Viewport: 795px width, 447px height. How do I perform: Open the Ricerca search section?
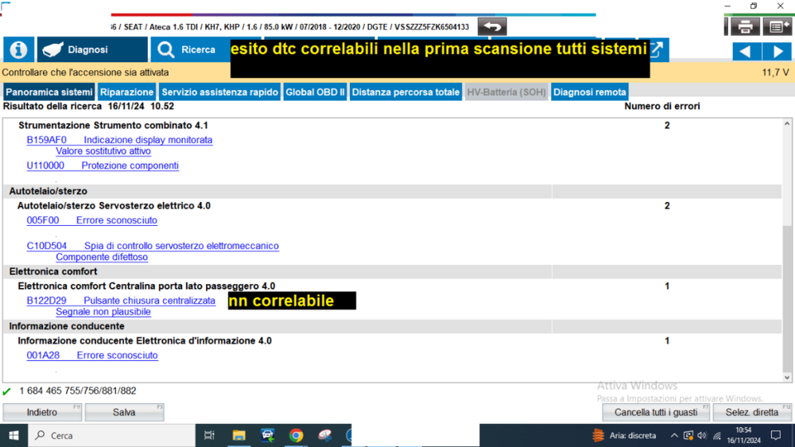pos(191,50)
